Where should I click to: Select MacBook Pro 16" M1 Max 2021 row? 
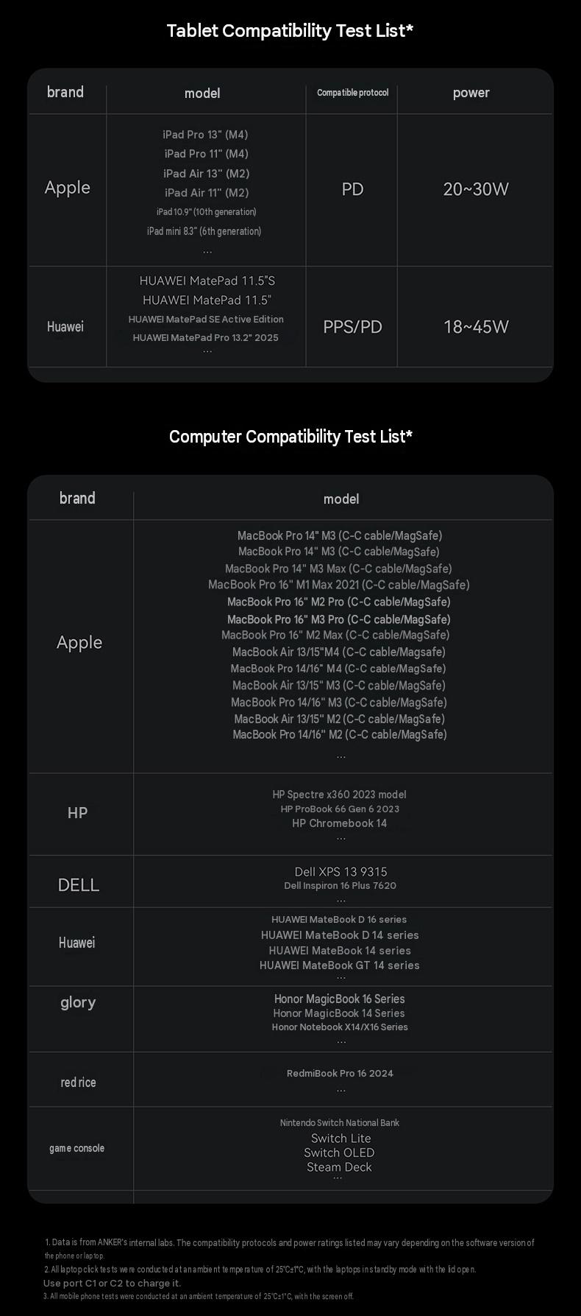click(x=338, y=585)
